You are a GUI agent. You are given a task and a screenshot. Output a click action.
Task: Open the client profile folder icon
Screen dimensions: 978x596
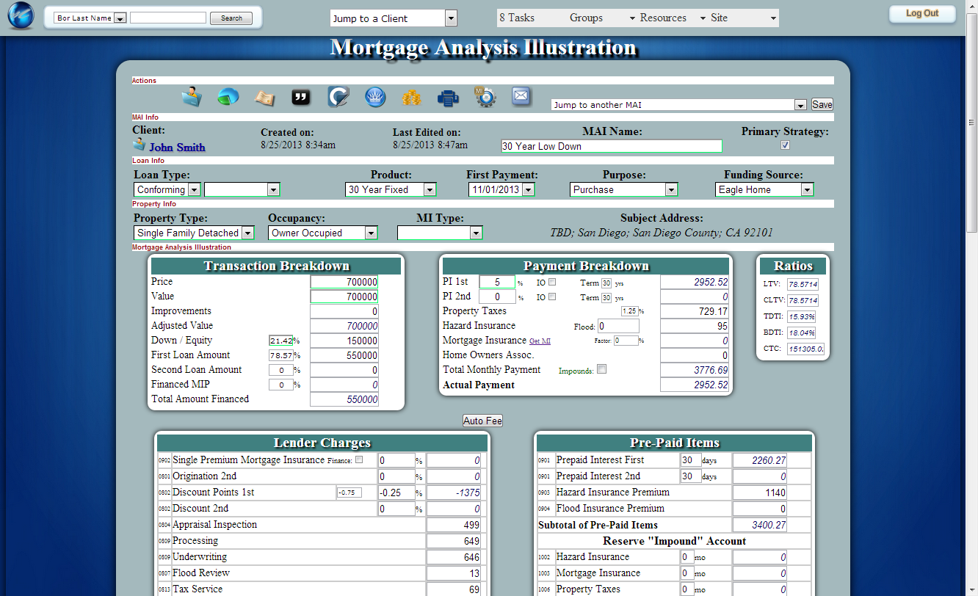(x=192, y=96)
